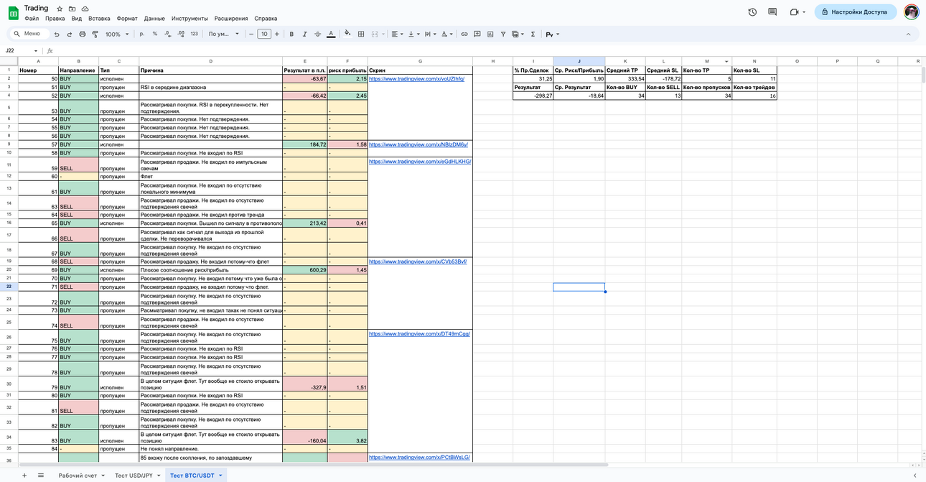Open text rotation dropdown

pyautogui.click(x=446, y=34)
